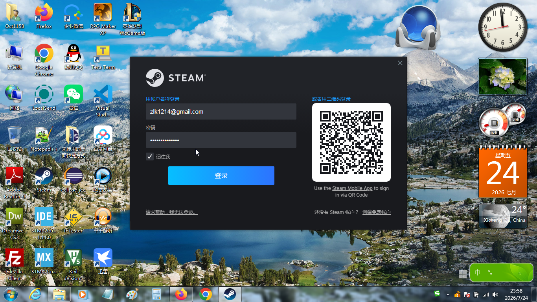Select the Keil uVision5 desktop shortcut

point(74,265)
